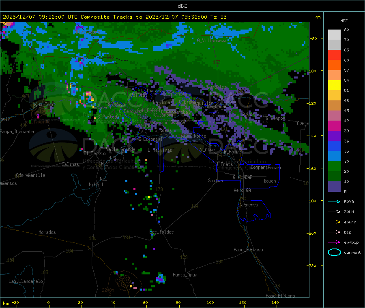Click the 'Aero_GA' map label
365x308 pixels.
243,190
